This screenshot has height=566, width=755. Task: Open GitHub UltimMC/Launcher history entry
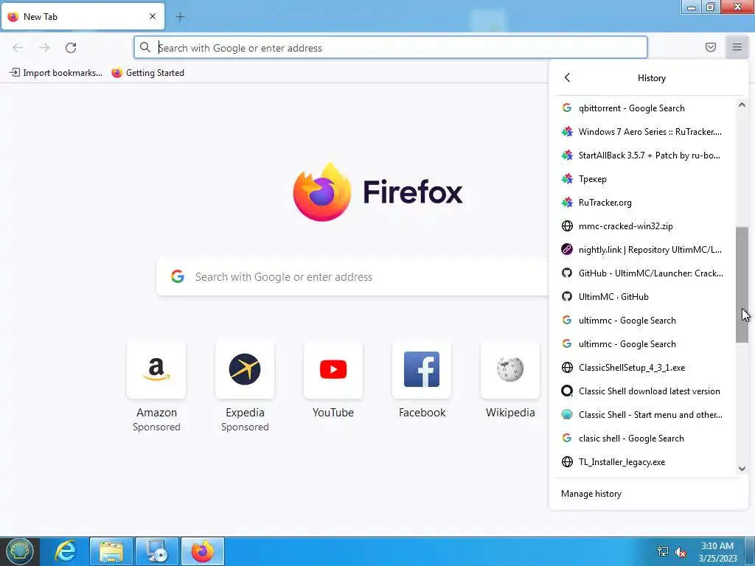pyautogui.click(x=644, y=273)
